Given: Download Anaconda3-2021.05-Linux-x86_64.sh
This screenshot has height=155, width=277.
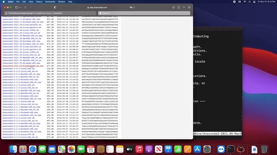Looking at the screenshot, I should tap(21, 55).
